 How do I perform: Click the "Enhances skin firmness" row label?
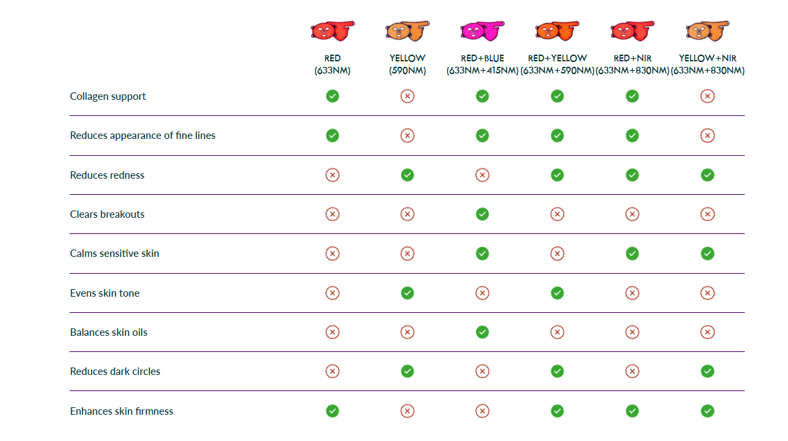tap(122, 411)
